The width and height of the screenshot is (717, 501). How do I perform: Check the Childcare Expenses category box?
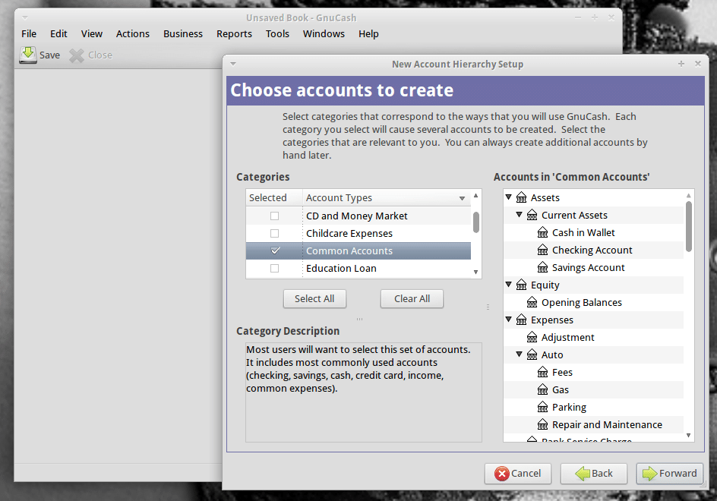274,234
